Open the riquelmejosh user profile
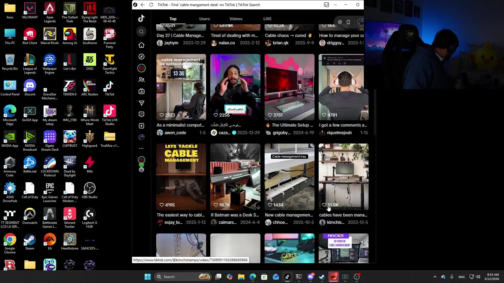The height and width of the screenshot is (283, 504). (339, 133)
